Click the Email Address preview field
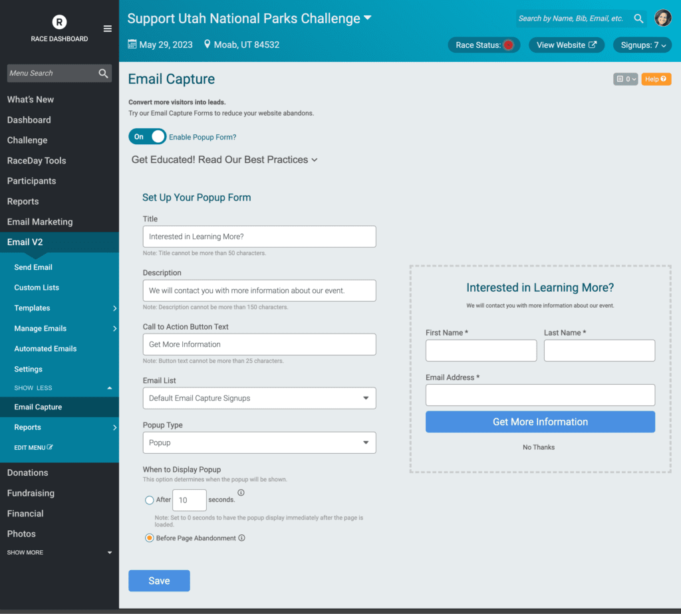This screenshot has width=681, height=614. tap(540, 395)
